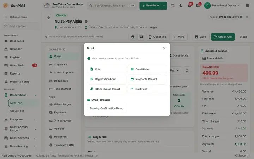This screenshot has height=159, width=254.
Task: Focus the guest search field
Action: click(112, 6)
